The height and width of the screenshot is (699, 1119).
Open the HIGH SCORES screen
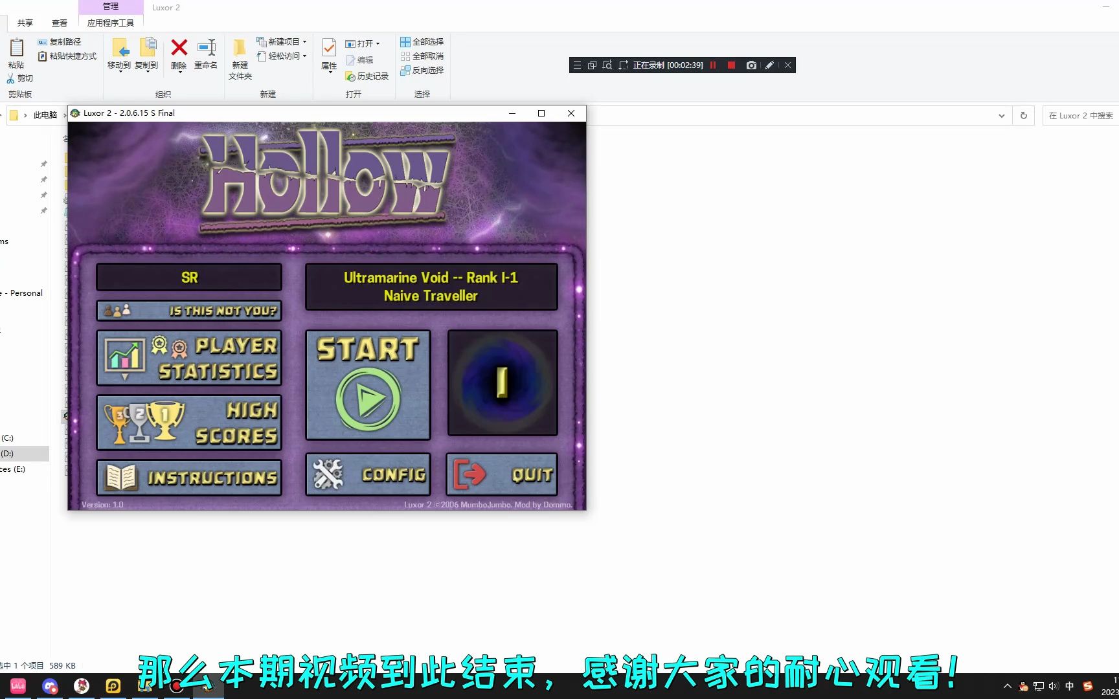(189, 423)
